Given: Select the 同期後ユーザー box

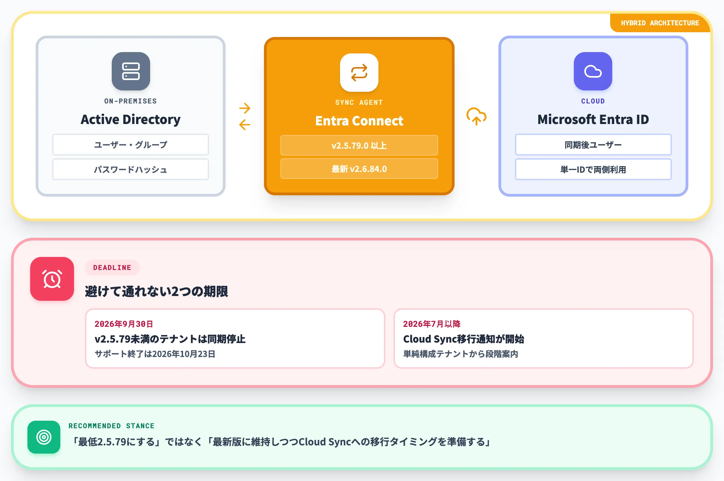Looking at the screenshot, I should pos(593,145).
